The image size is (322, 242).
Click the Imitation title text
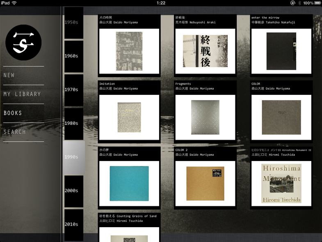[107, 84]
